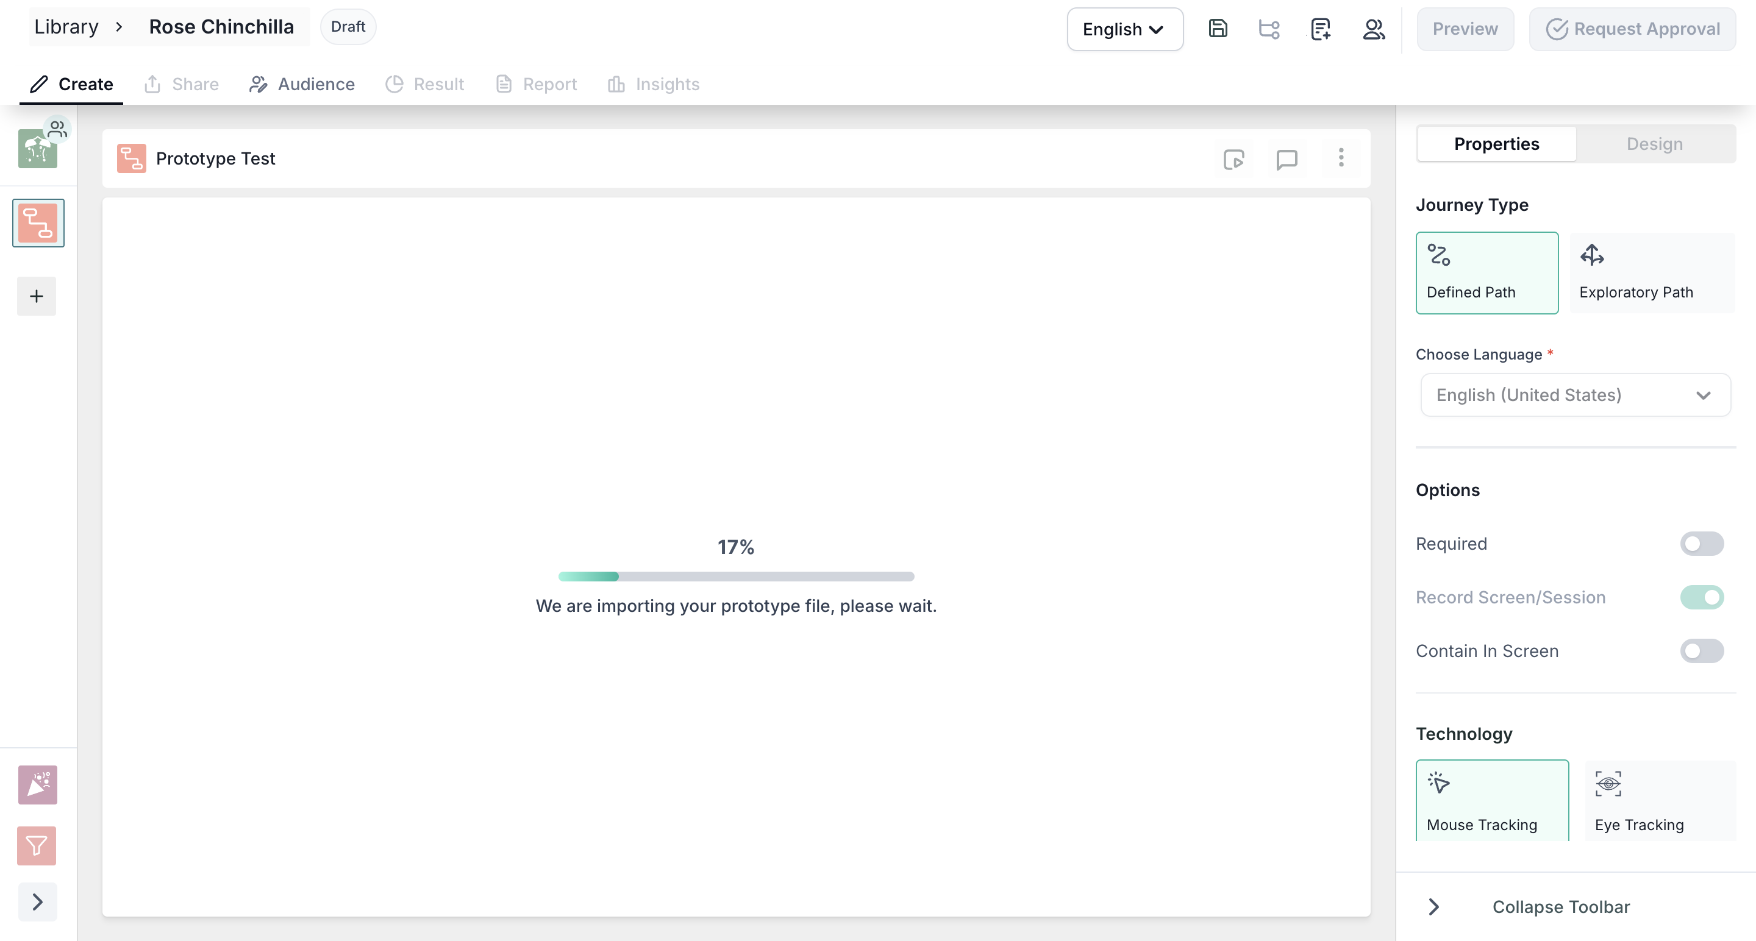Click the Exploratory Path arrows icon

click(x=1593, y=255)
